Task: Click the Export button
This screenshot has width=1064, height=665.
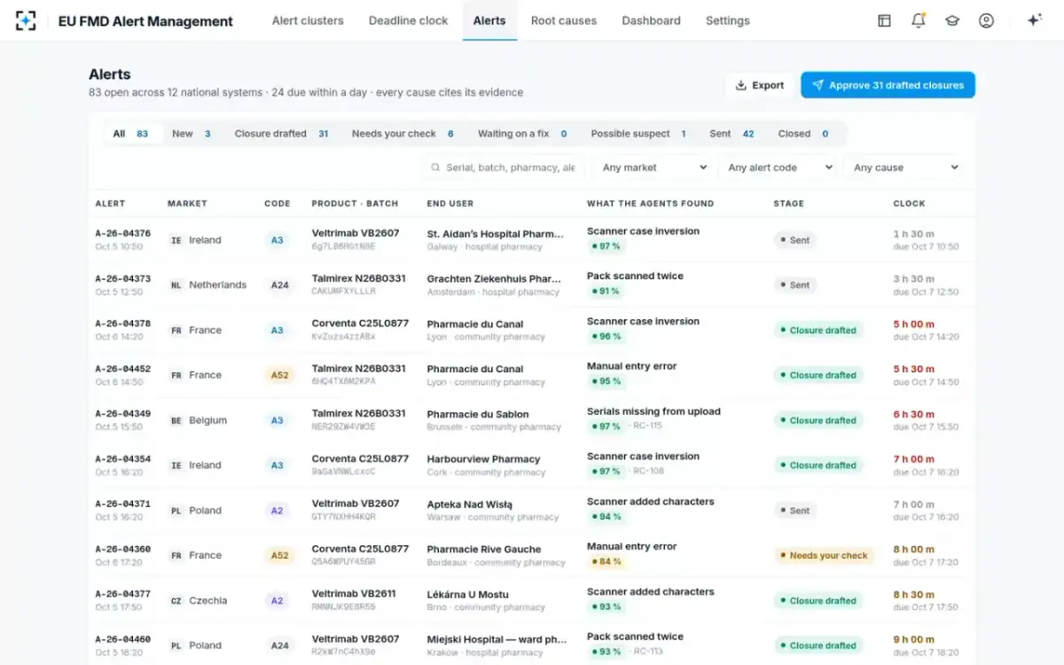Action: pyautogui.click(x=760, y=85)
